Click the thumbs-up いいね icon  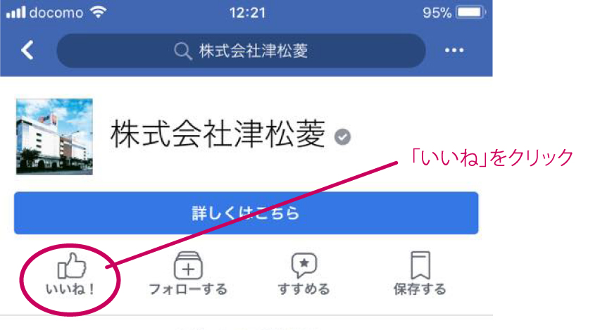[x=72, y=265]
